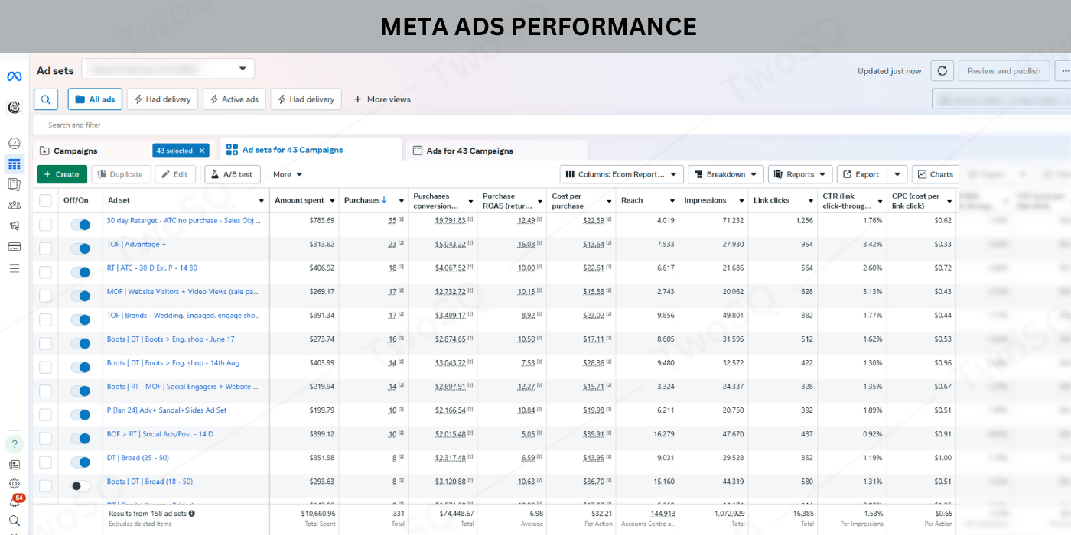1071x535 pixels.
Task: Open notifications bell with 54 badge
Action: click(x=14, y=502)
